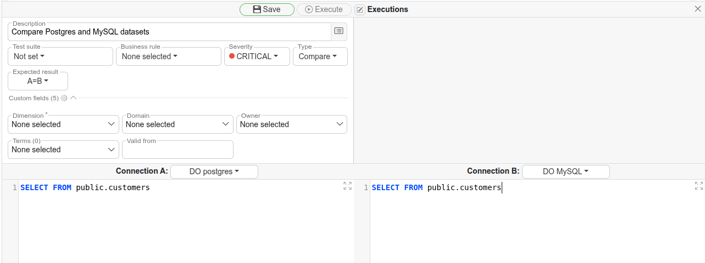
Task: Open the Type Compare dropdown
Action: pyautogui.click(x=320, y=56)
